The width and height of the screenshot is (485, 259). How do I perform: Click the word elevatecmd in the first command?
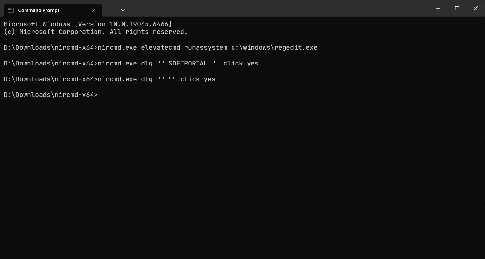(x=160, y=48)
